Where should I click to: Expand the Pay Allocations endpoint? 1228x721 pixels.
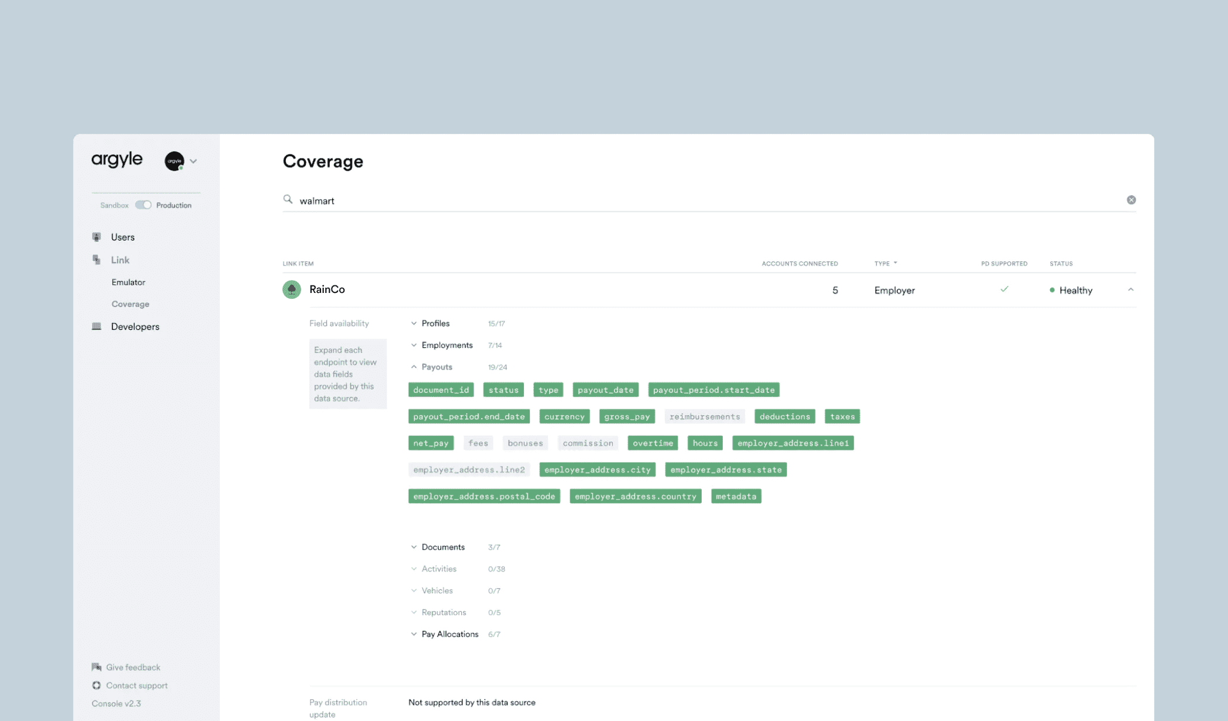click(x=414, y=634)
